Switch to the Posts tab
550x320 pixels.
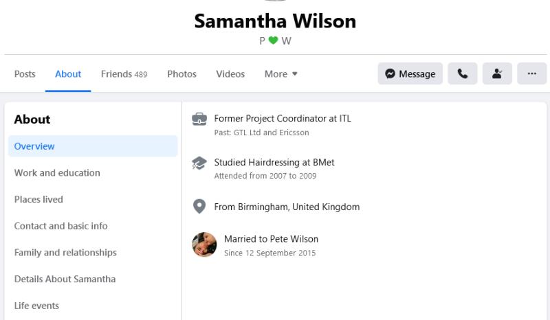(x=25, y=74)
